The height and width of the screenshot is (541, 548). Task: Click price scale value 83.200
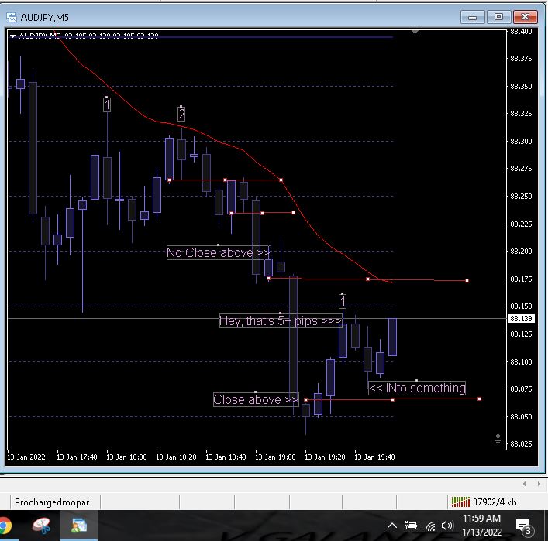pyautogui.click(x=521, y=252)
